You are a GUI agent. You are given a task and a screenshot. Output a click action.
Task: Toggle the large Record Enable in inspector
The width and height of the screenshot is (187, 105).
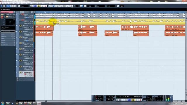tap(2, 17)
